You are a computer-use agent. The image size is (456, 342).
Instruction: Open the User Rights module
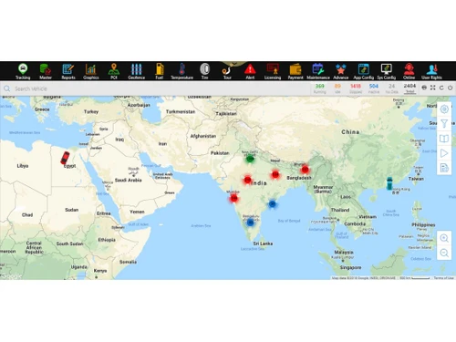point(431,71)
